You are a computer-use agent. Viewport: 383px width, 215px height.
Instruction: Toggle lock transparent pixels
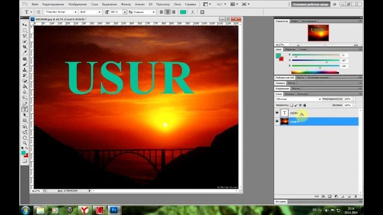click(291, 105)
